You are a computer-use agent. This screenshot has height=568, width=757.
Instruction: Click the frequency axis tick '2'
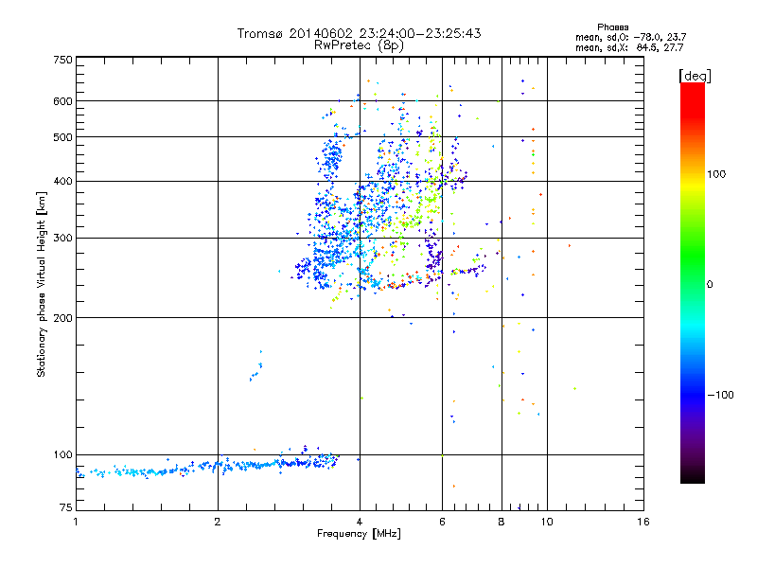[218, 522]
